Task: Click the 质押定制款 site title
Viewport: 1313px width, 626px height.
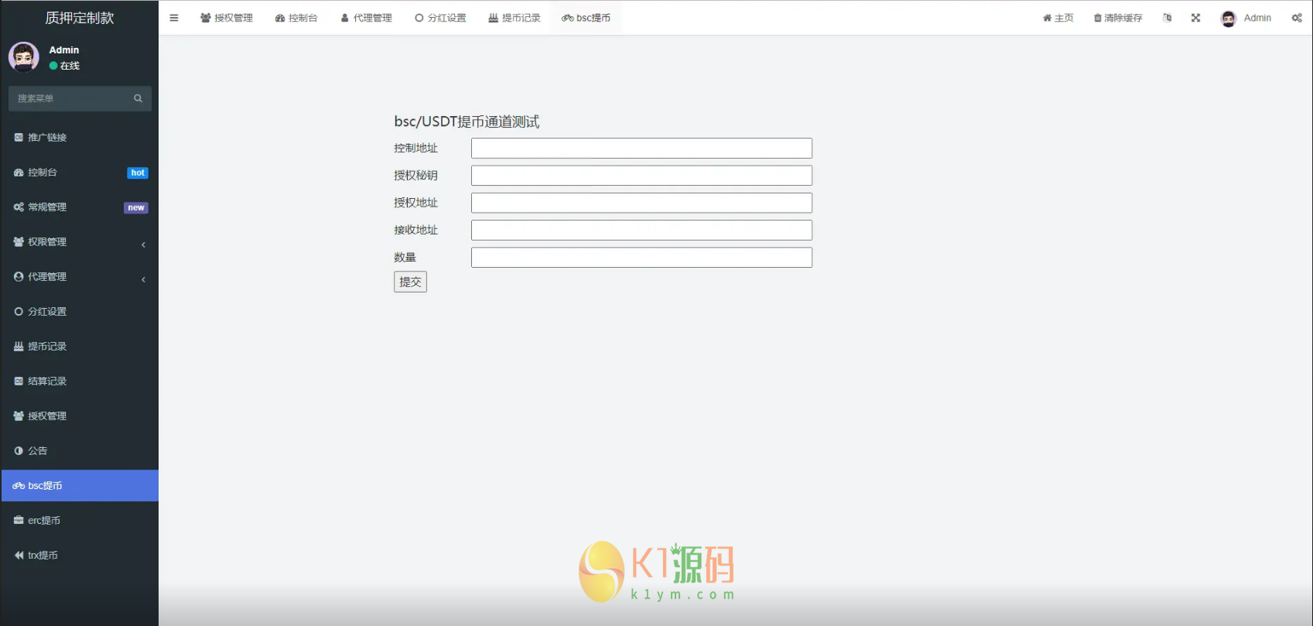Action: click(x=80, y=18)
